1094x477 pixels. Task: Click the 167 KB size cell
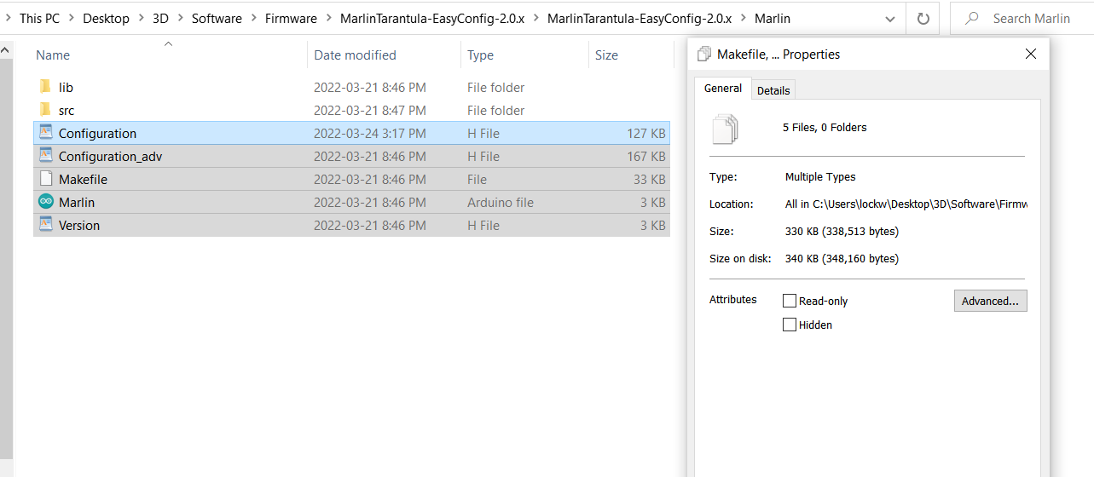coord(645,156)
